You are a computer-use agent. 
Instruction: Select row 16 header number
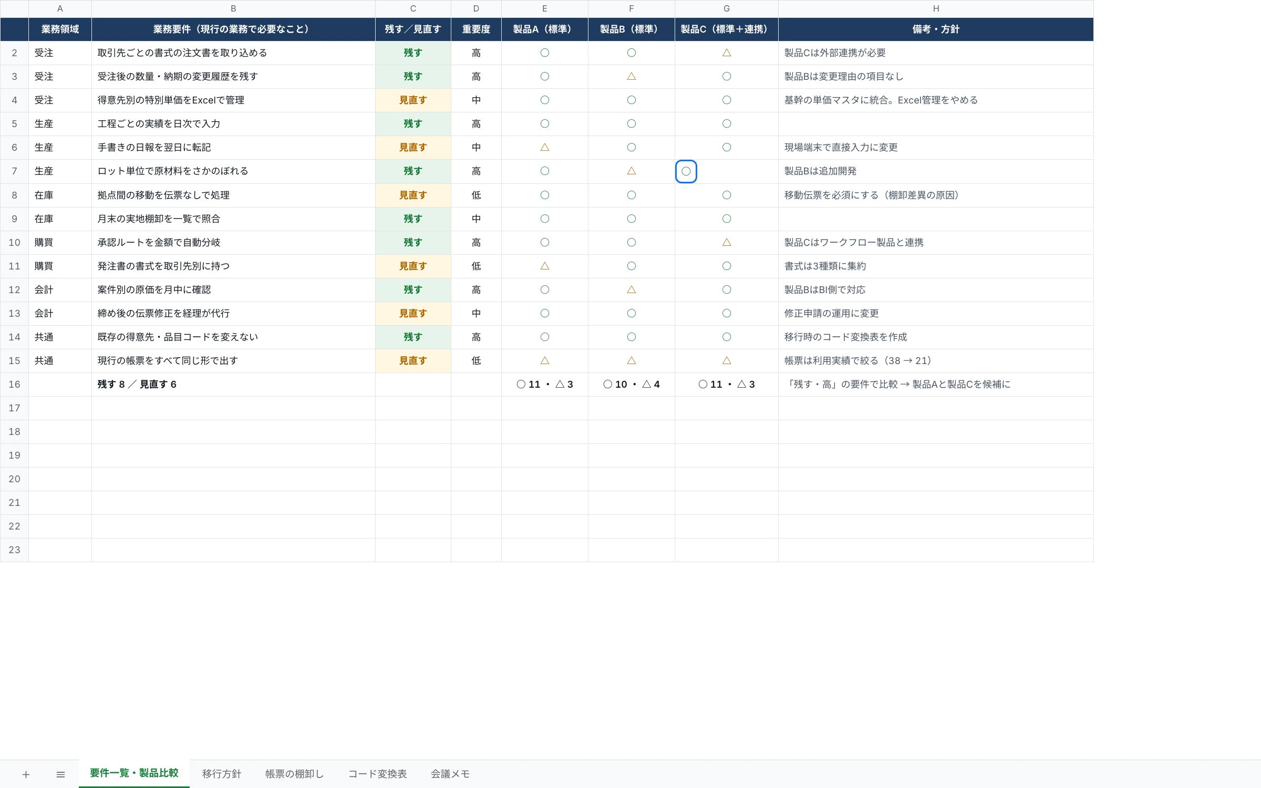(14, 385)
